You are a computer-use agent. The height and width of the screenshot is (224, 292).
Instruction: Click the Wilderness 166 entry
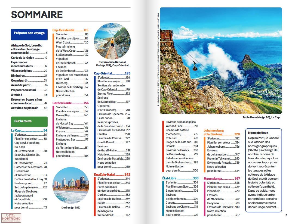coord(72,127)
